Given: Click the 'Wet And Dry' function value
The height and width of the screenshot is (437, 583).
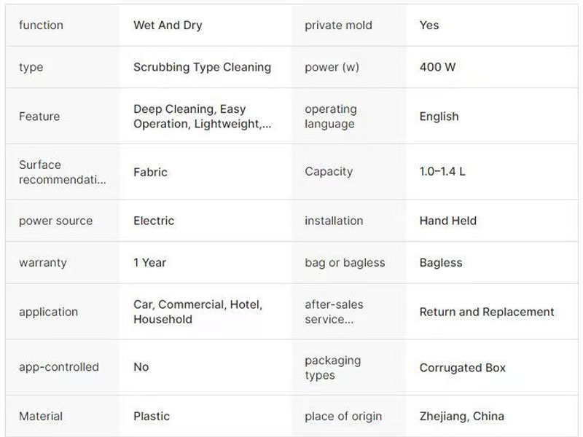Looking at the screenshot, I should point(168,25).
